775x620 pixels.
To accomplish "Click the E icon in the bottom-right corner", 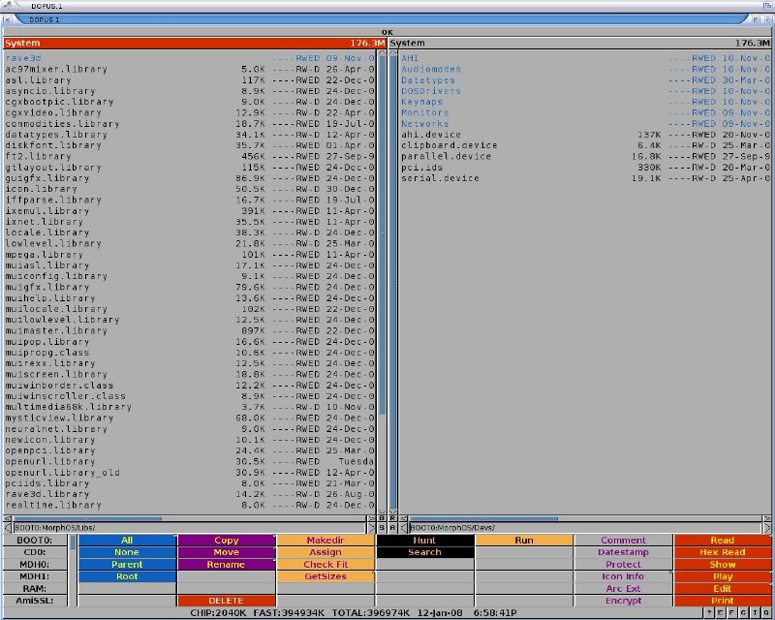I will pyautogui.click(x=721, y=613).
